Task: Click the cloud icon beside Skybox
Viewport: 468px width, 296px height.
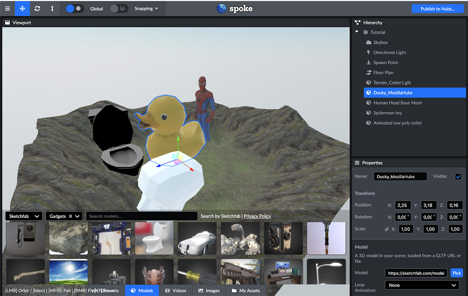Action: (x=369, y=42)
